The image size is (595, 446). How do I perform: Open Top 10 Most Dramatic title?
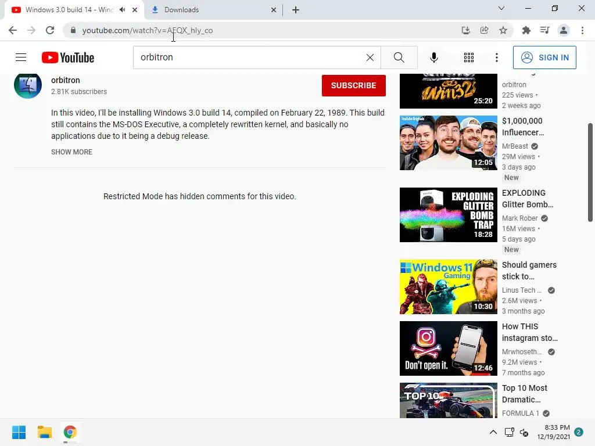(525, 393)
